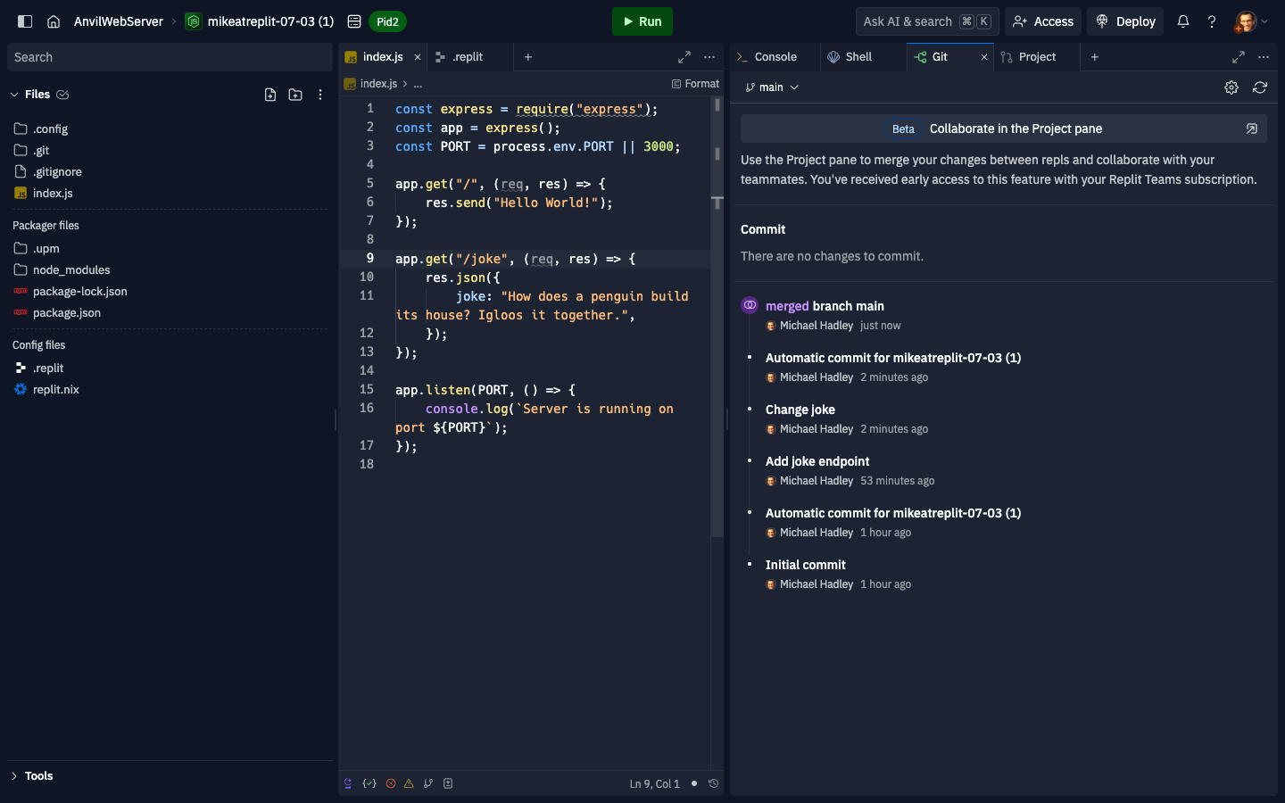Open the .gitignore file
This screenshot has height=803, width=1285.
click(x=170, y=172)
